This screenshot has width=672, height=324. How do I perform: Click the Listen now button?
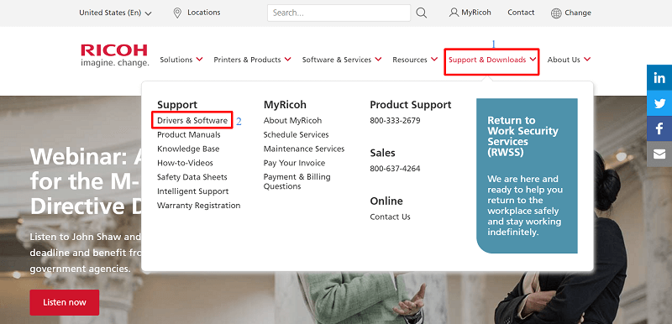coord(65,302)
